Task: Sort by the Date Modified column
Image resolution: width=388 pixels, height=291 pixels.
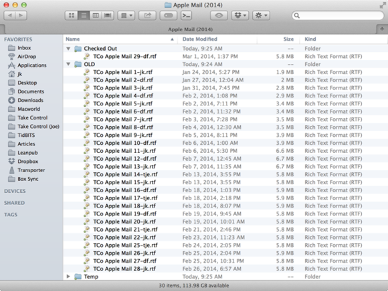Action: (217, 39)
